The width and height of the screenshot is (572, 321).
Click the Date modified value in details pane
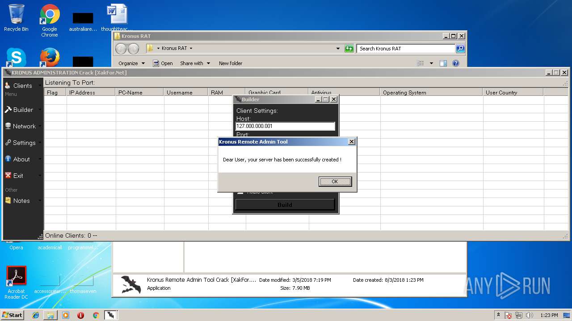[x=312, y=280]
